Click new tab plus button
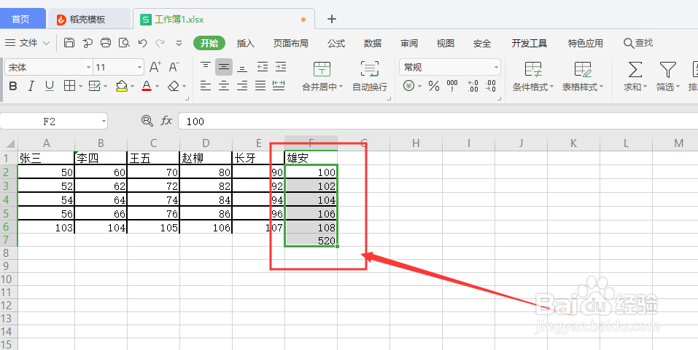 click(x=332, y=19)
